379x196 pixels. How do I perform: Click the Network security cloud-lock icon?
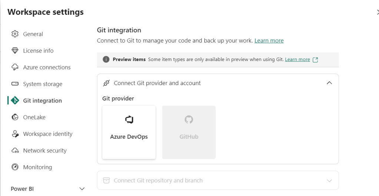[15, 151]
